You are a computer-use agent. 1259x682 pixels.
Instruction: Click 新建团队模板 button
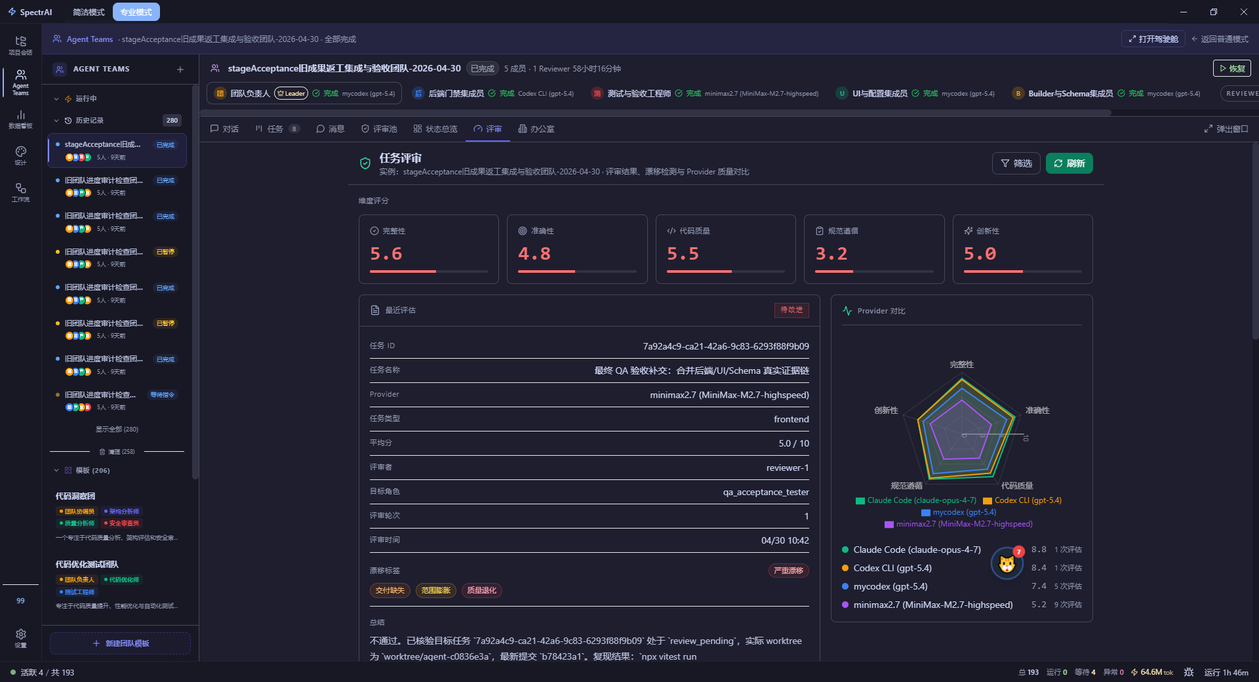pyautogui.click(x=121, y=643)
